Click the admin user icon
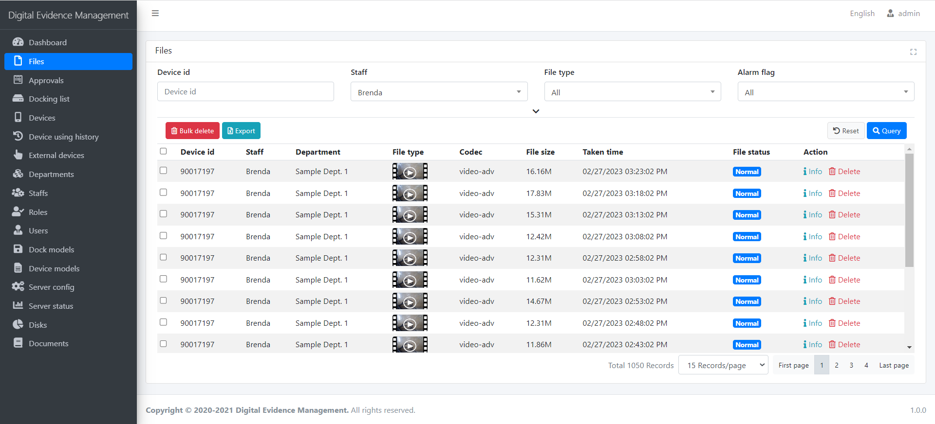935x424 pixels. (x=890, y=14)
